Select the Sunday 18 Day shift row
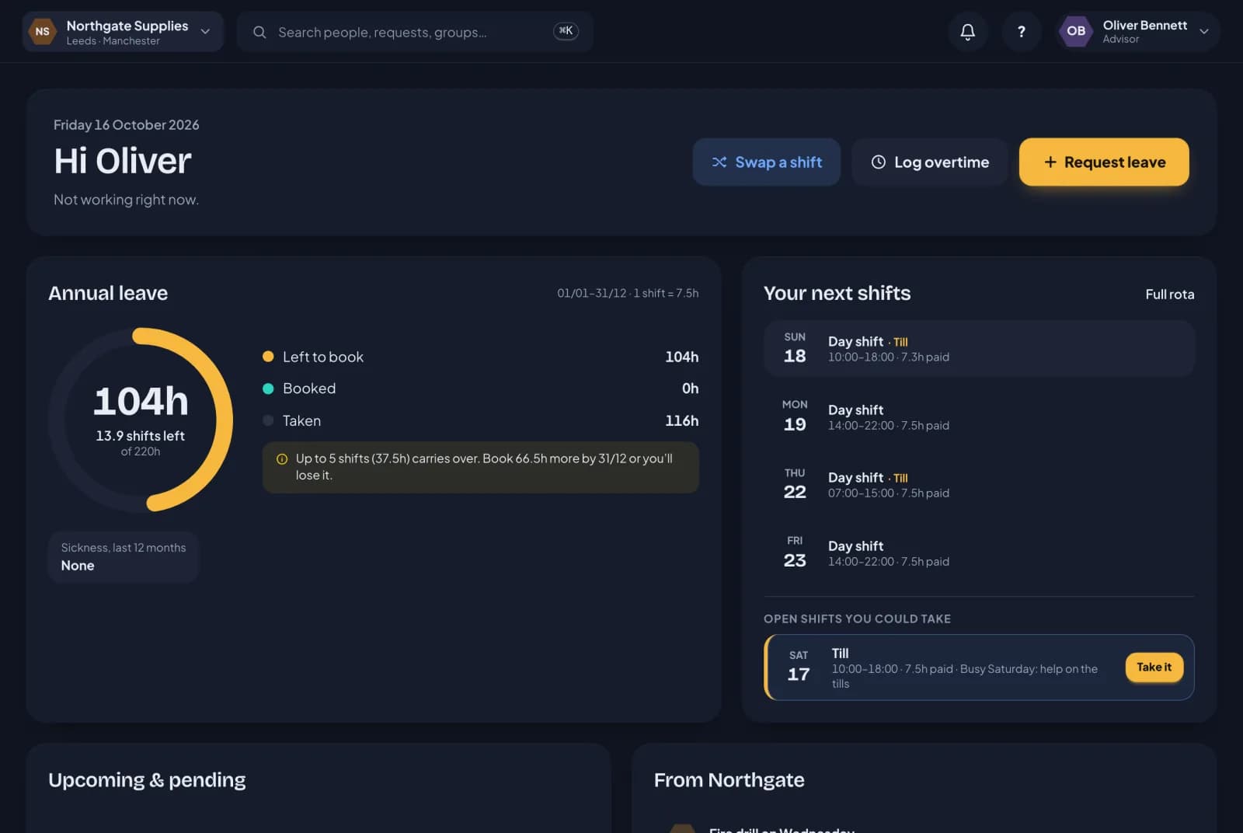1243x833 pixels. coord(979,348)
